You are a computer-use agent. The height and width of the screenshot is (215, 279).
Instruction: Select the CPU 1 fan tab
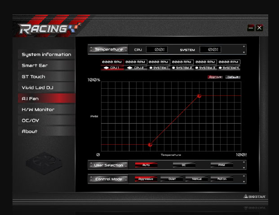tap(112, 68)
